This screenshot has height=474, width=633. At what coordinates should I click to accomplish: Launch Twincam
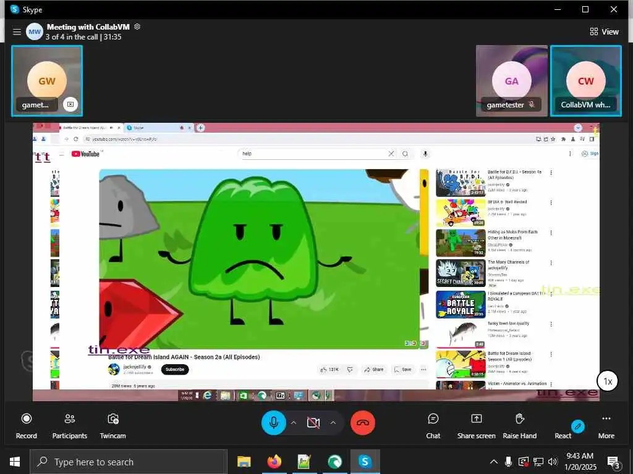point(113,426)
